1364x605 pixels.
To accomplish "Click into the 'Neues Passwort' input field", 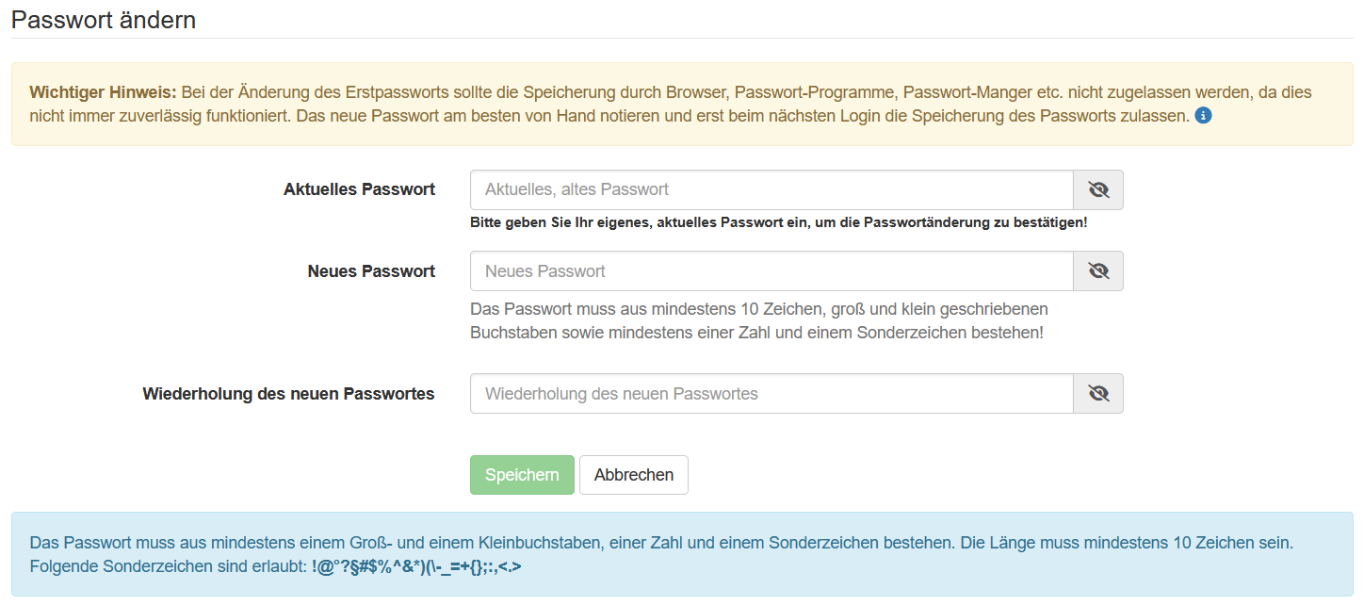I will [x=771, y=271].
